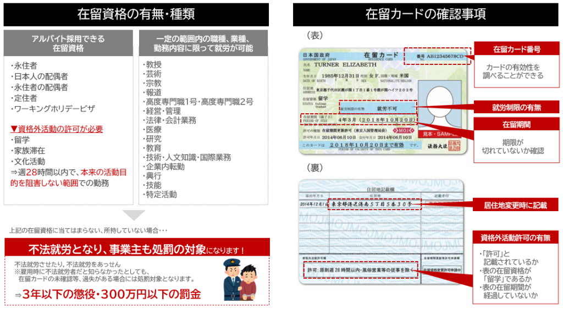The image size is (563, 309).
Task: Click the ワーキングホリデービザ list item
Action: point(53,109)
